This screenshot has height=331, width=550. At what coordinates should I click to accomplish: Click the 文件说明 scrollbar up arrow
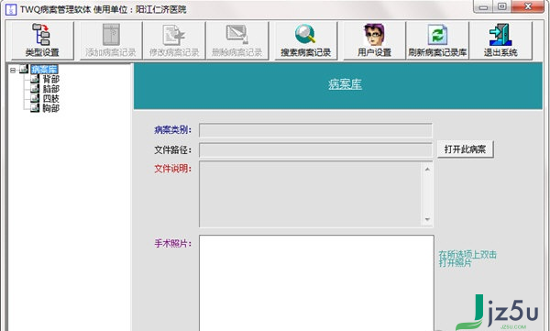coord(427,170)
